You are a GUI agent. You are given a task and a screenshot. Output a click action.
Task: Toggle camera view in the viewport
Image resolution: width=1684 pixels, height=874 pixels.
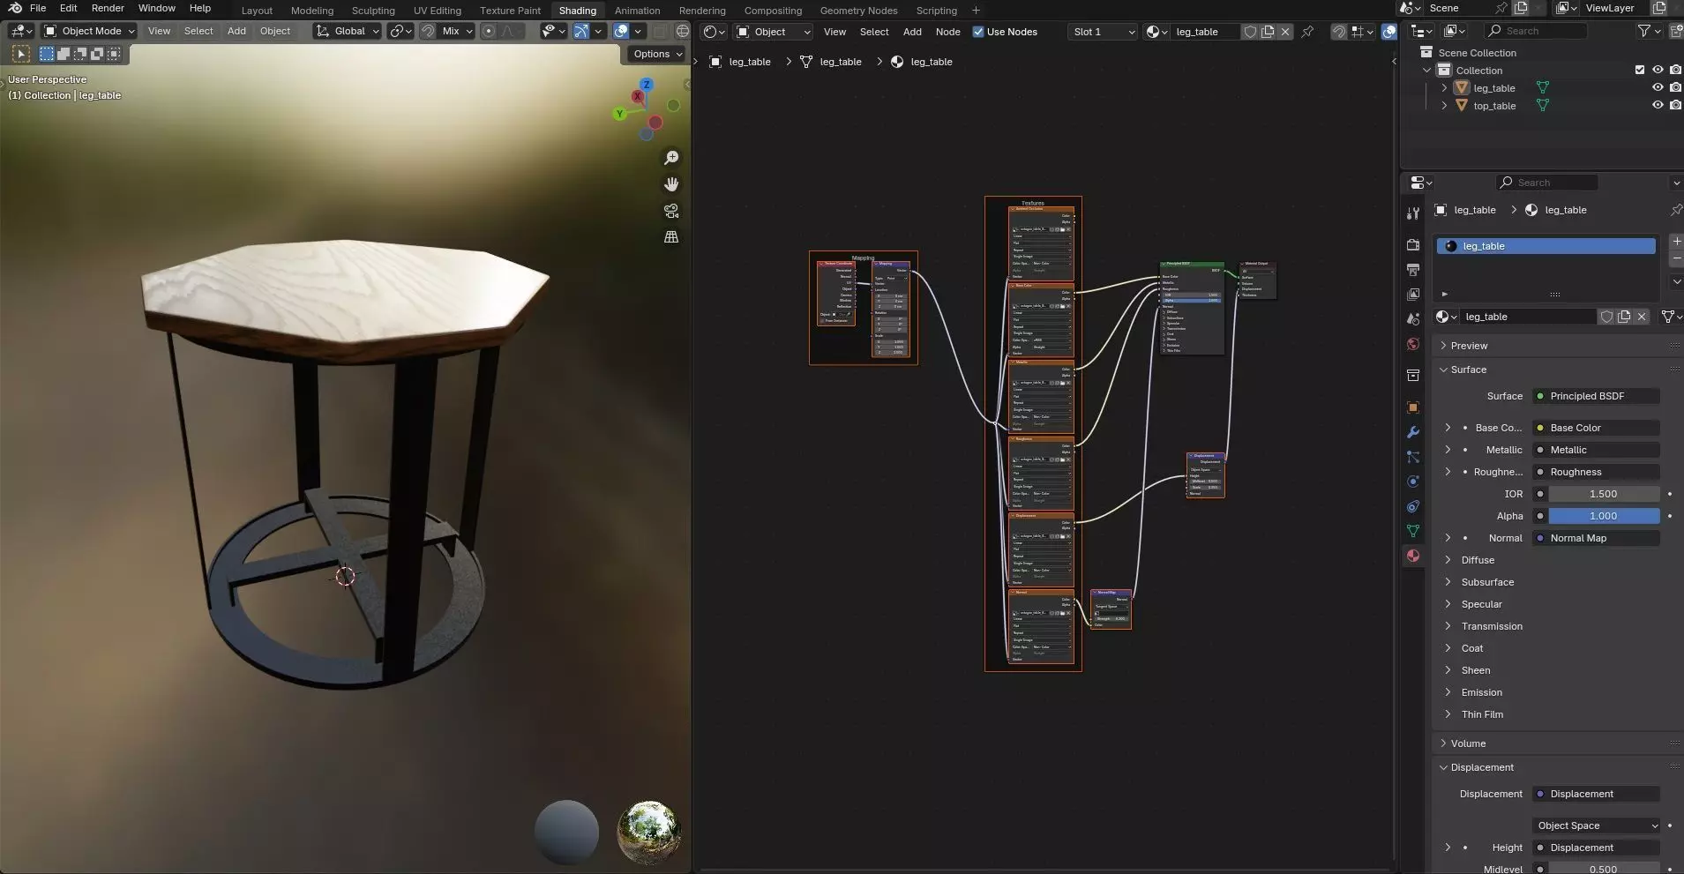pyautogui.click(x=671, y=211)
